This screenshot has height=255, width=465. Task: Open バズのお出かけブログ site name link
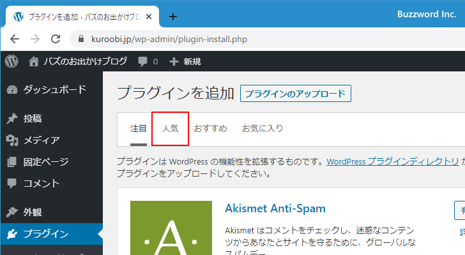click(86, 61)
